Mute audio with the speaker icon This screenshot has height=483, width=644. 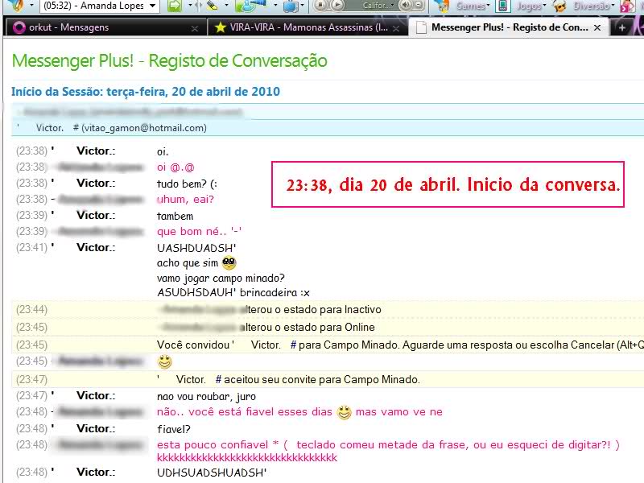[x=407, y=6]
